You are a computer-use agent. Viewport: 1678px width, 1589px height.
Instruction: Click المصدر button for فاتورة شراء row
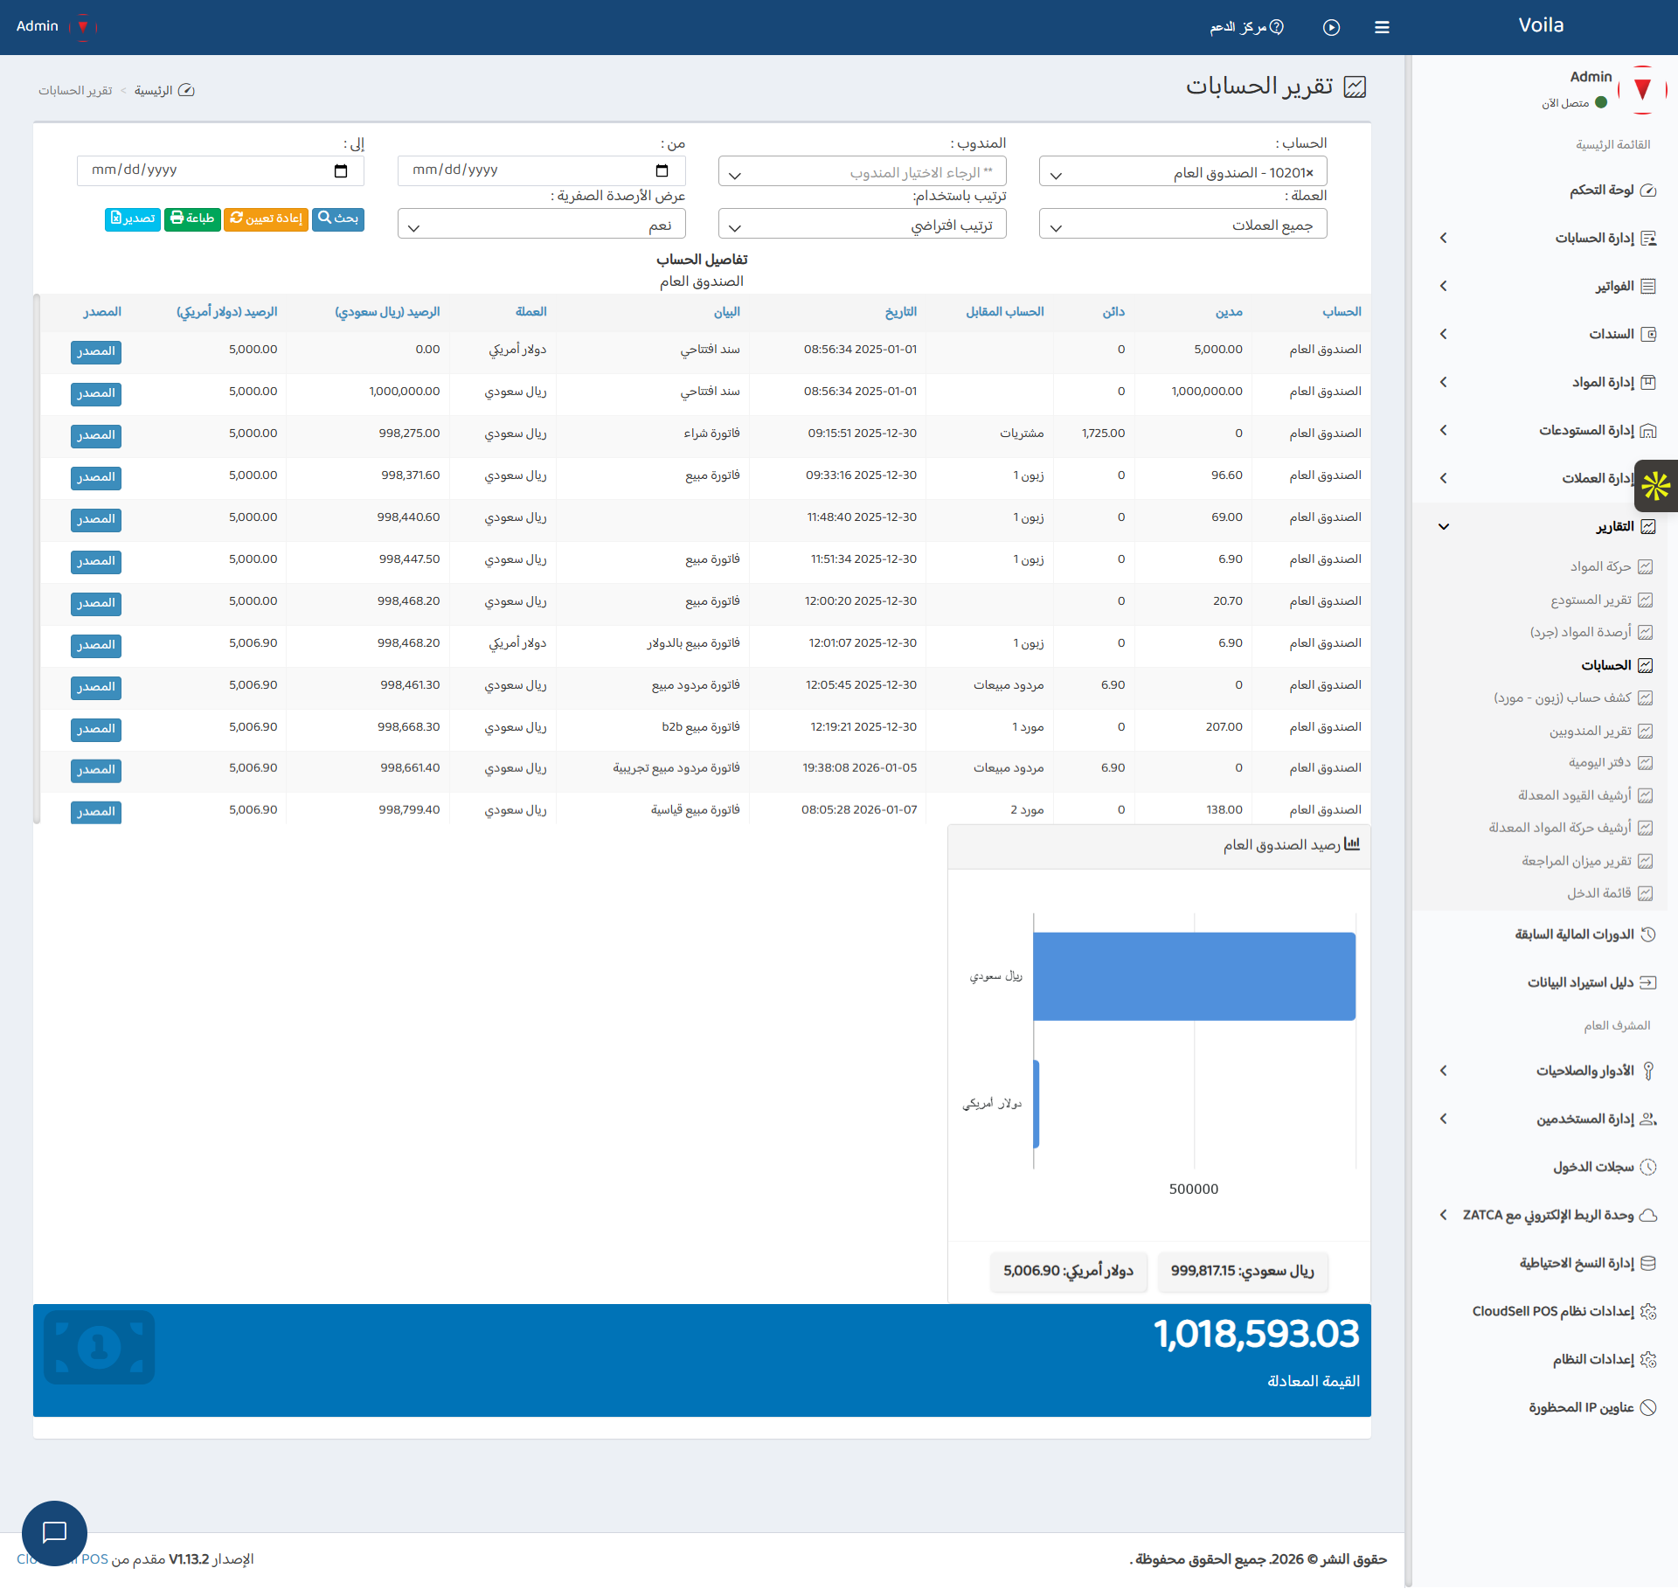pyautogui.click(x=96, y=435)
